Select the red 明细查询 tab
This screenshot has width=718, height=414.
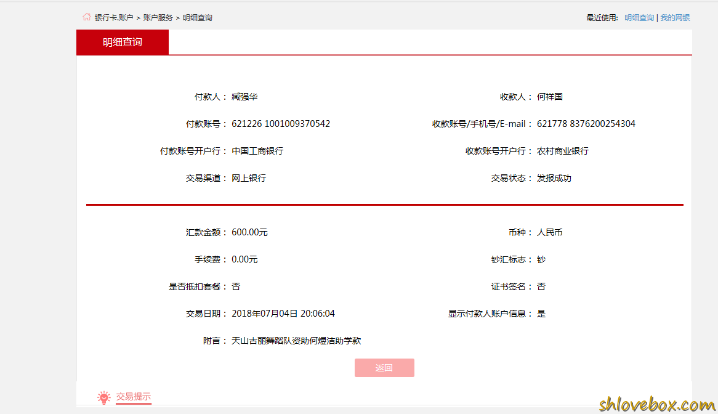tap(123, 42)
